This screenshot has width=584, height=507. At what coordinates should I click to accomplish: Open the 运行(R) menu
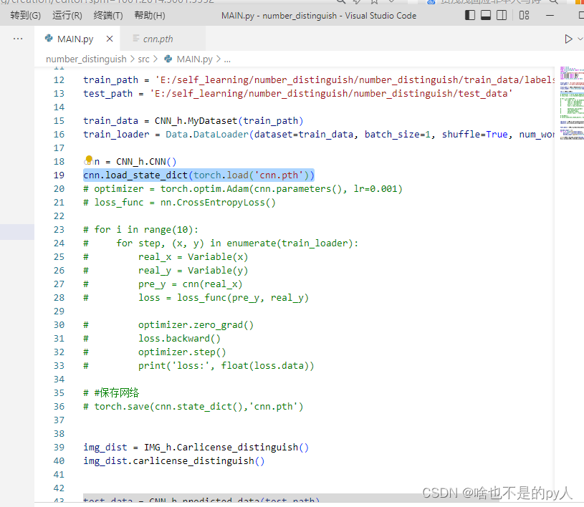(67, 16)
